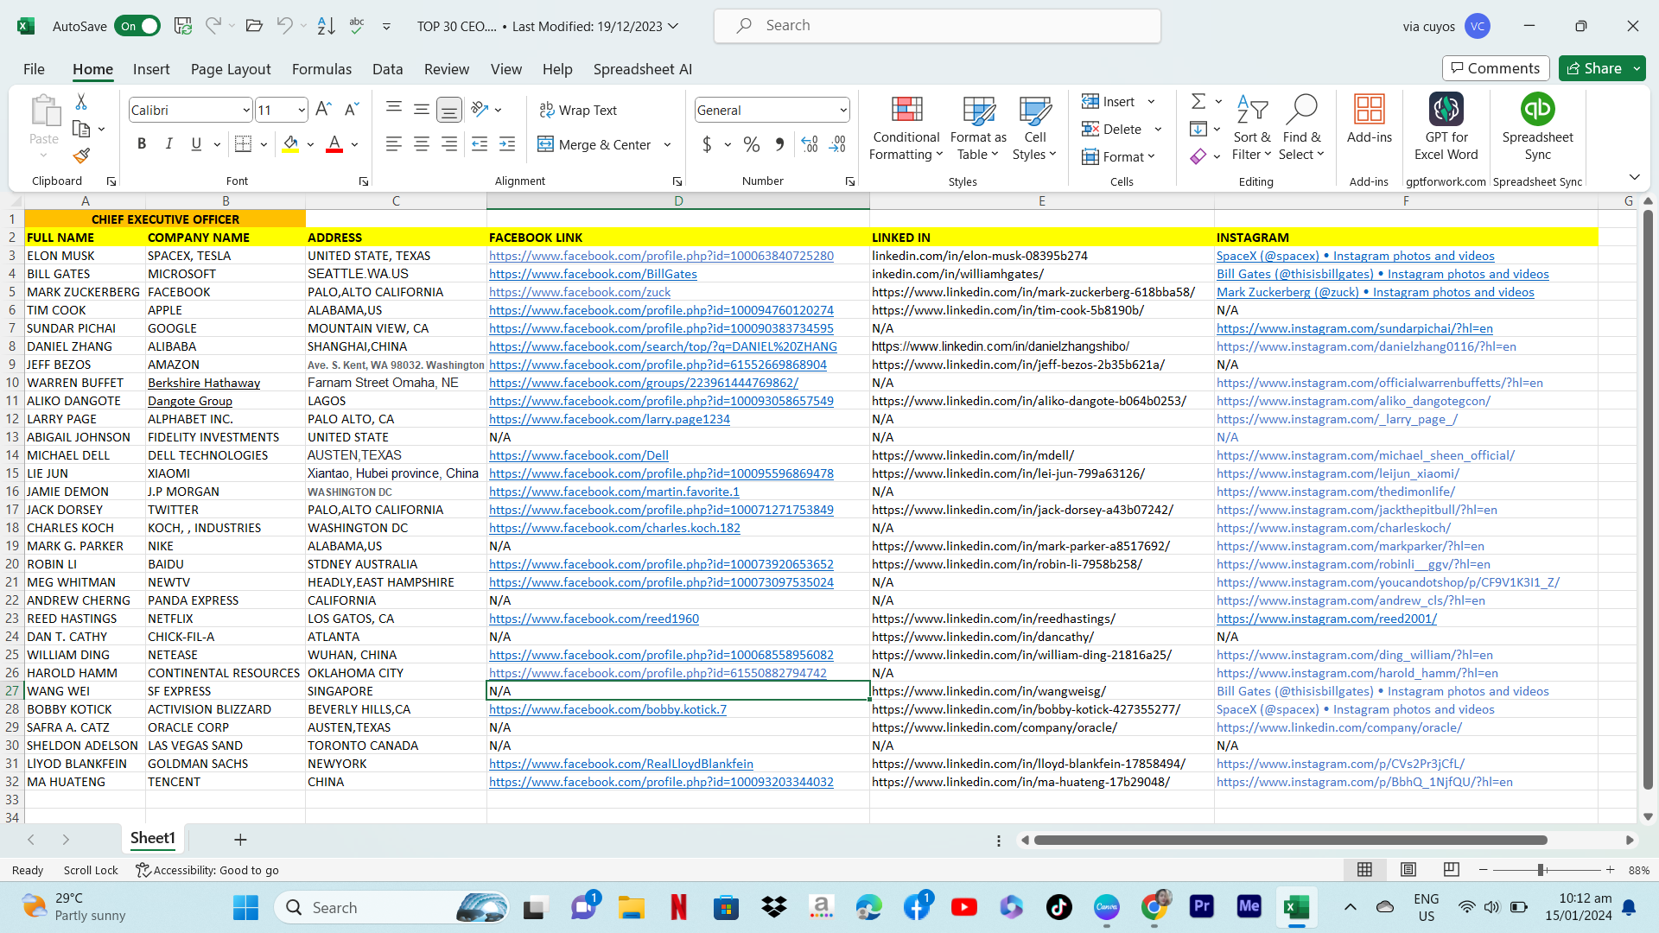This screenshot has width=1659, height=933.
Task: Open the Format cells dropdown
Action: pyautogui.click(x=1118, y=156)
